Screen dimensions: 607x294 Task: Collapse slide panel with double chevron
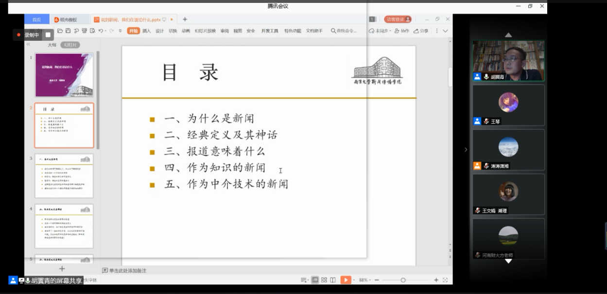point(28,45)
